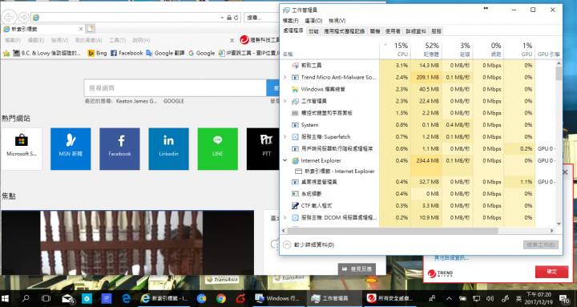Open the green LINE tile
The height and width of the screenshot is (307, 577).
click(x=217, y=149)
